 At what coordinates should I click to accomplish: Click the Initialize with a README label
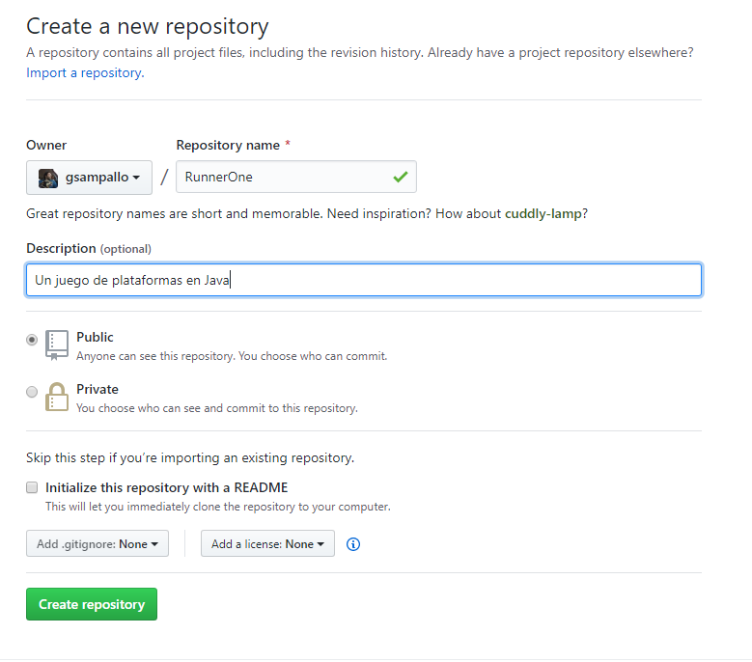point(166,487)
